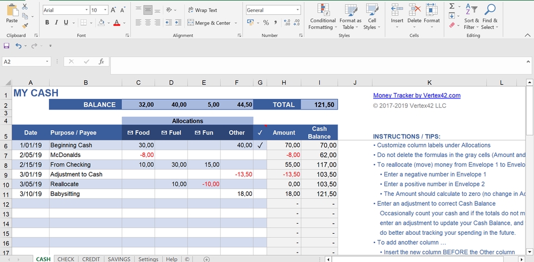
Task: Click the Fill down arrow icon
Action: coord(452,16)
